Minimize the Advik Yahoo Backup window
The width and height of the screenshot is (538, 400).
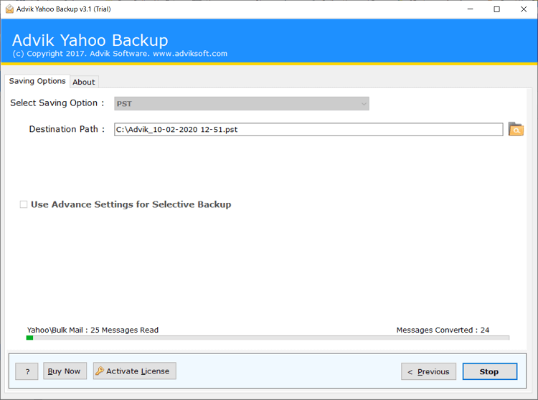point(470,9)
